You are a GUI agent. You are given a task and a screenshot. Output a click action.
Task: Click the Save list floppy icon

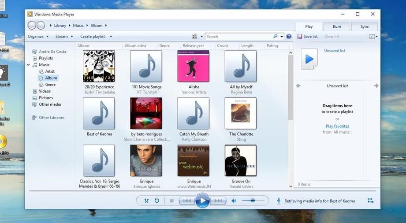click(300, 37)
